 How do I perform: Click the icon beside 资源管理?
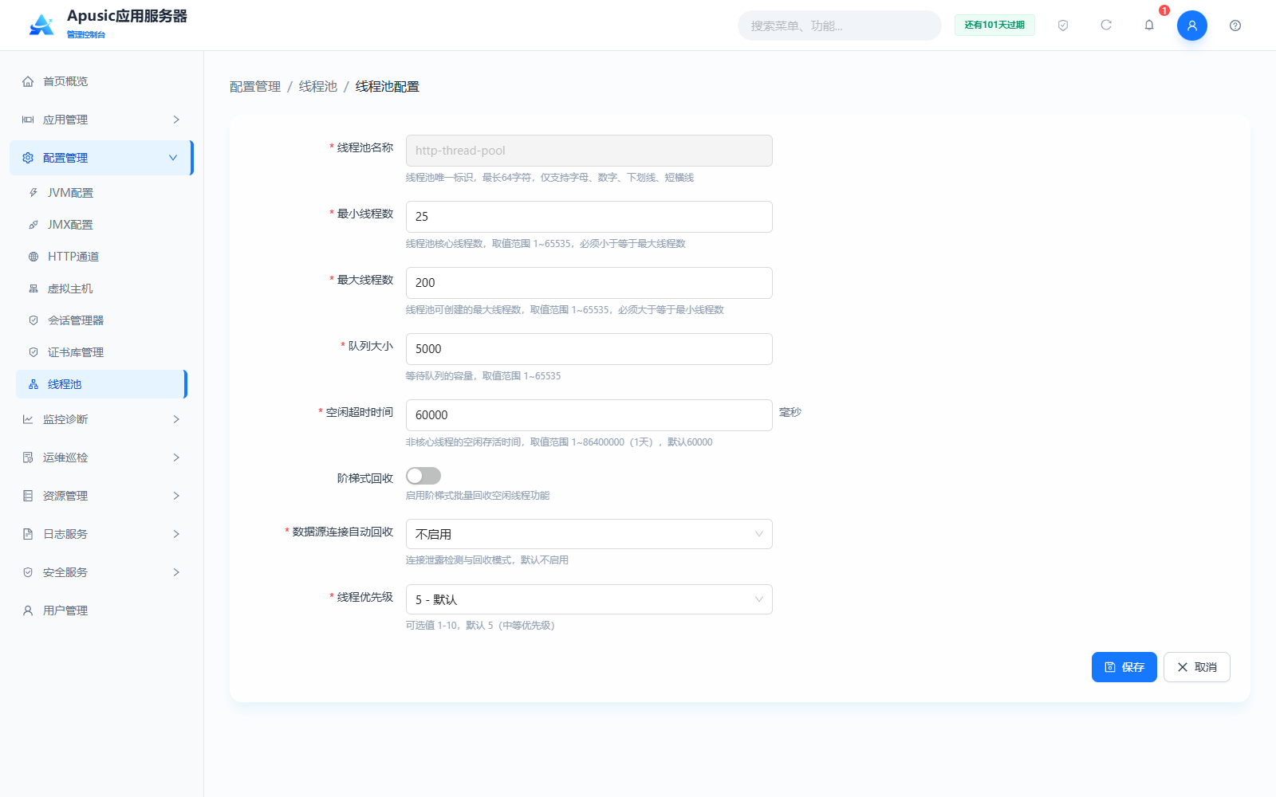point(28,496)
